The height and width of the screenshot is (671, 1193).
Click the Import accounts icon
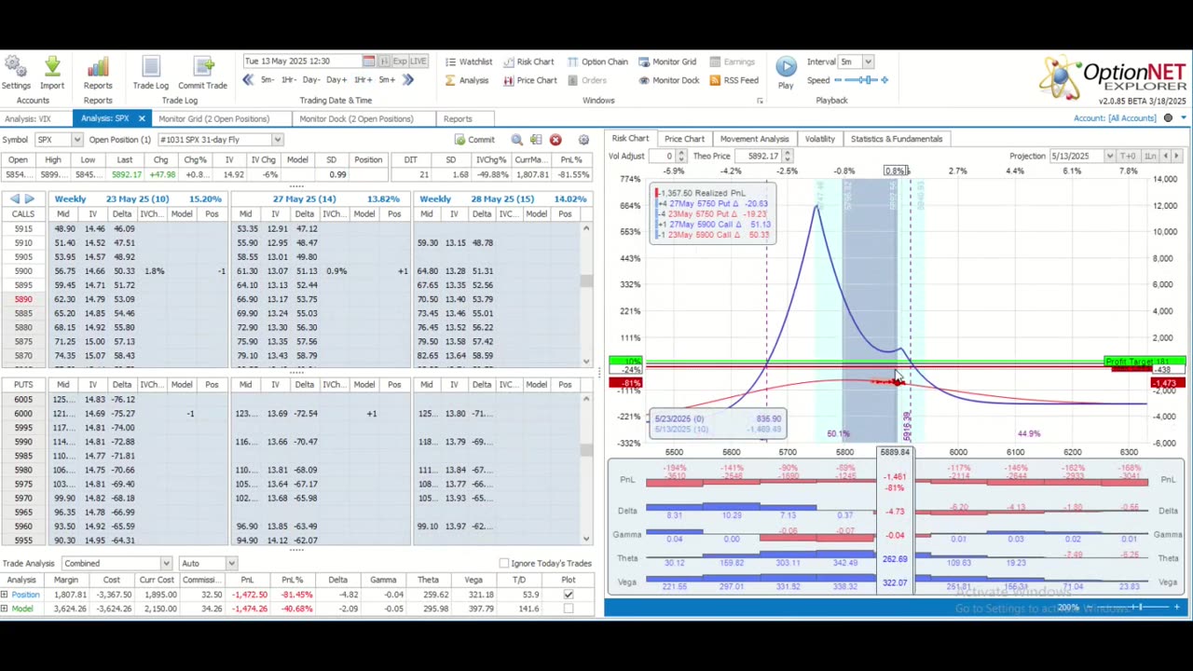[x=52, y=67]
